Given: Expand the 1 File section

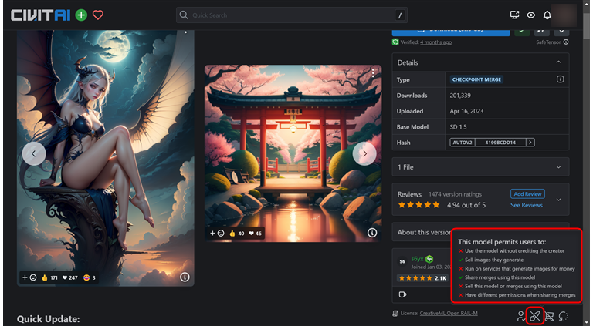Looking at the screenshot, I should click(557, 166).
